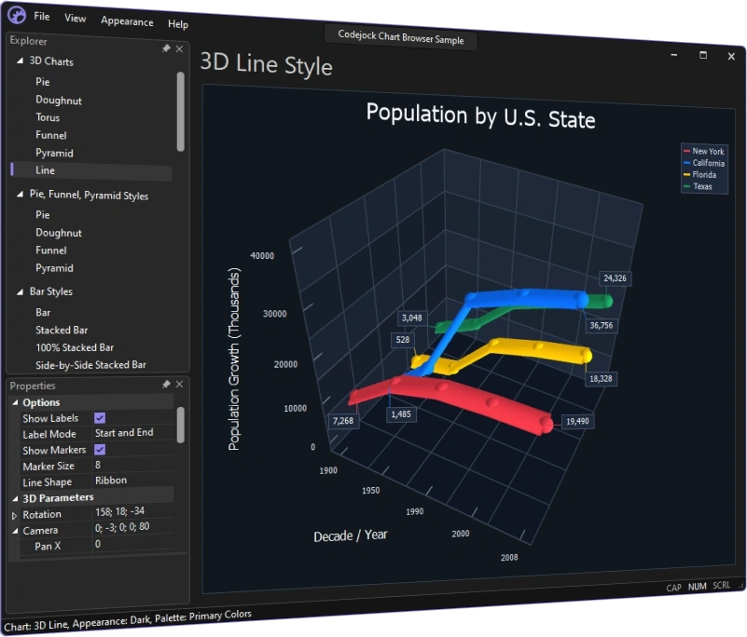Select 100% Stacked Bar item

pyautogui.click(x=75, y=347)
